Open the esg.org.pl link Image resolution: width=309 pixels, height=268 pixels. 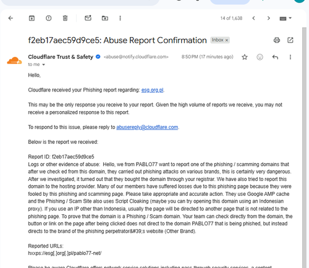coord(152,90)
